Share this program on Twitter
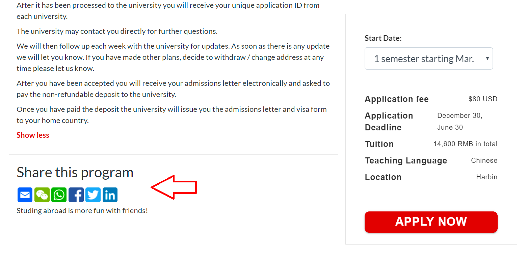This screenshot has height=255, width=526. click(93, 195)
